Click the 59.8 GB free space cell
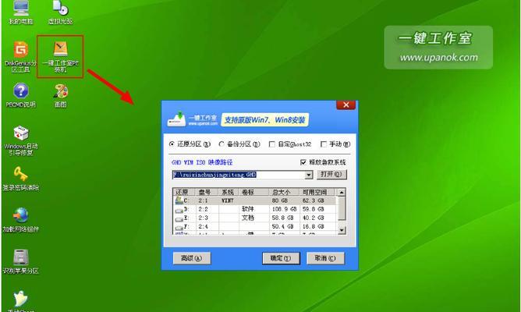 pos(313,209)
